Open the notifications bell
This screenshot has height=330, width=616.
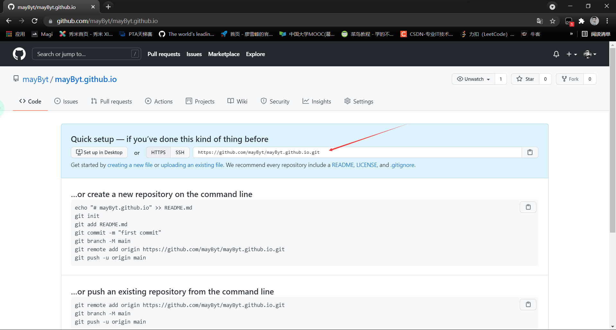click(556, 54)
